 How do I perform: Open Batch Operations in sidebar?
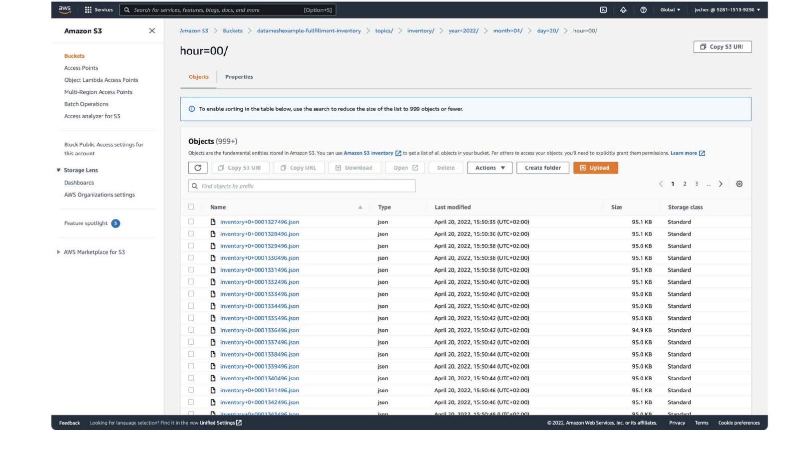point(86,104)
